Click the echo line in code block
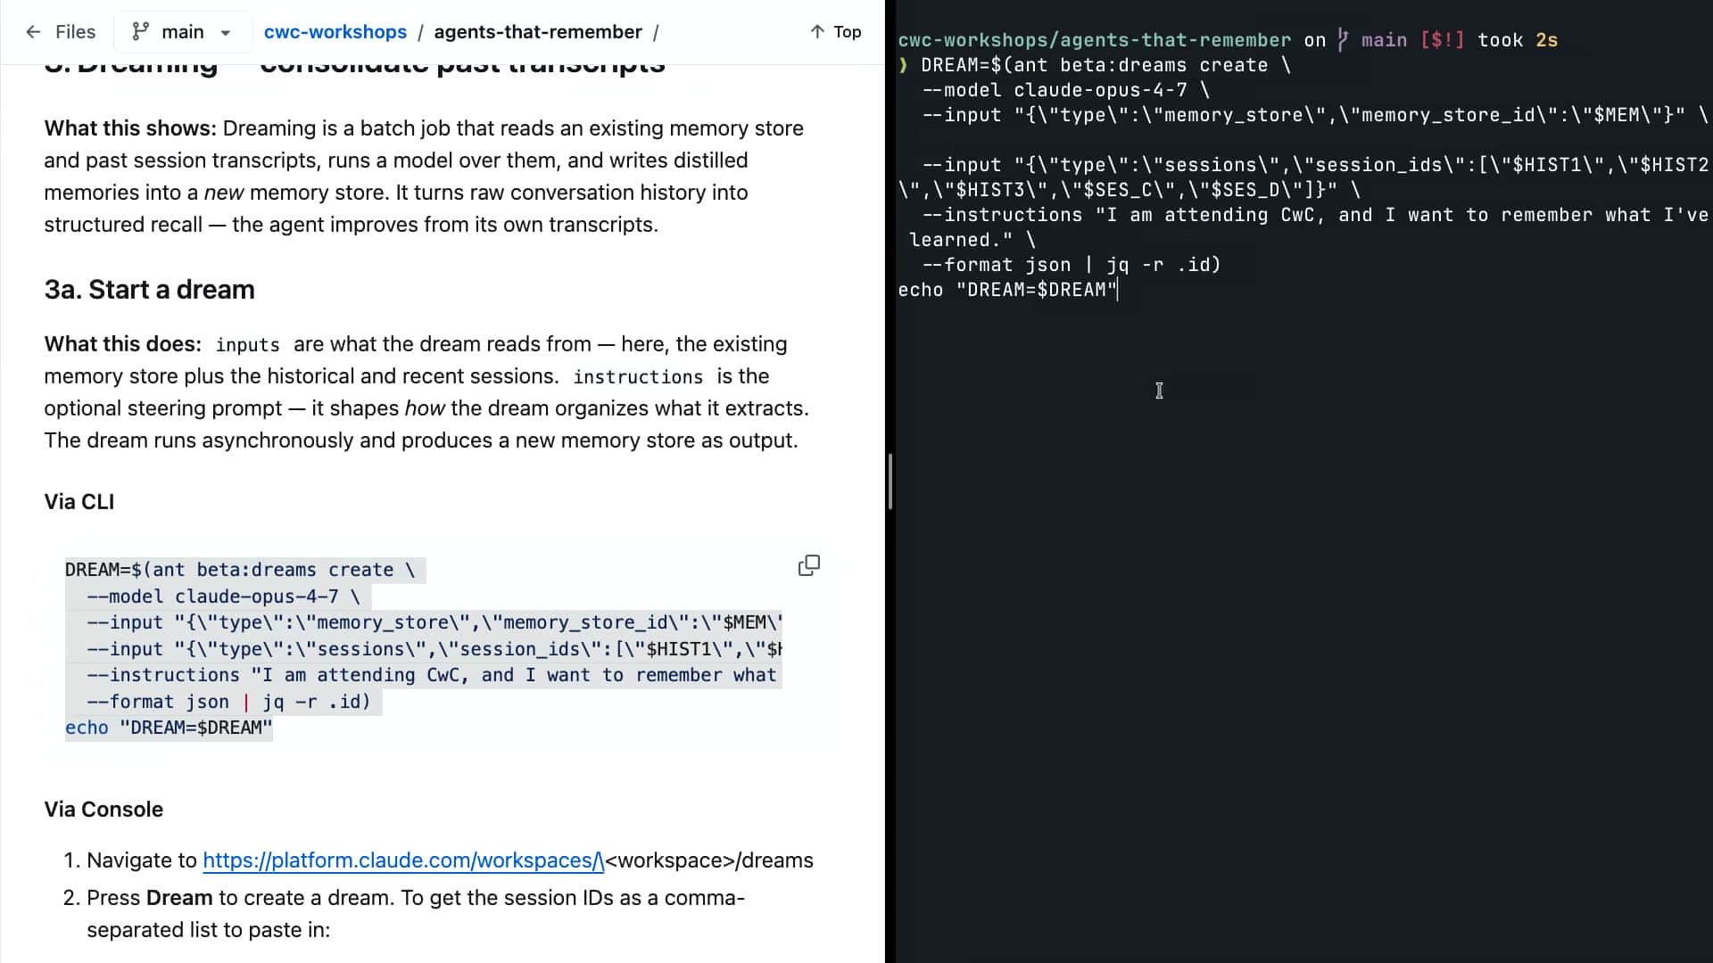This screenshot has width=1713, height=963. [x=169, y=728]
